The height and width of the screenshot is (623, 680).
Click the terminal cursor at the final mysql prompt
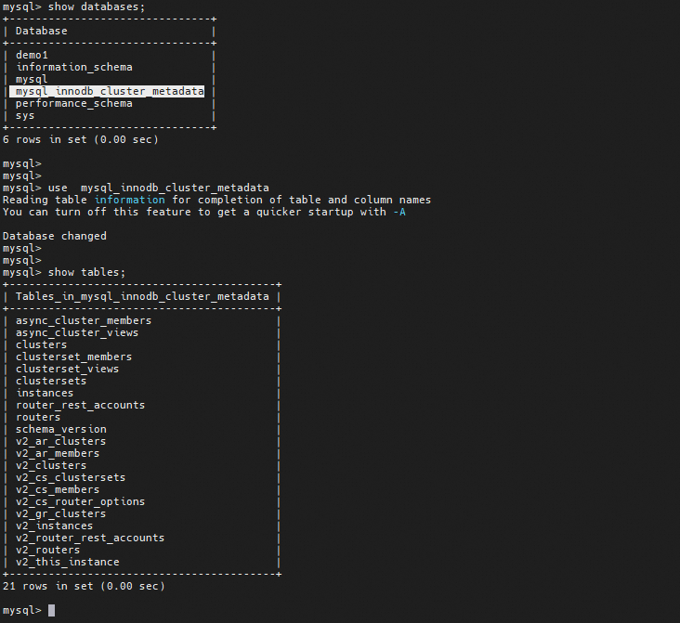click(x=52, y=610)
